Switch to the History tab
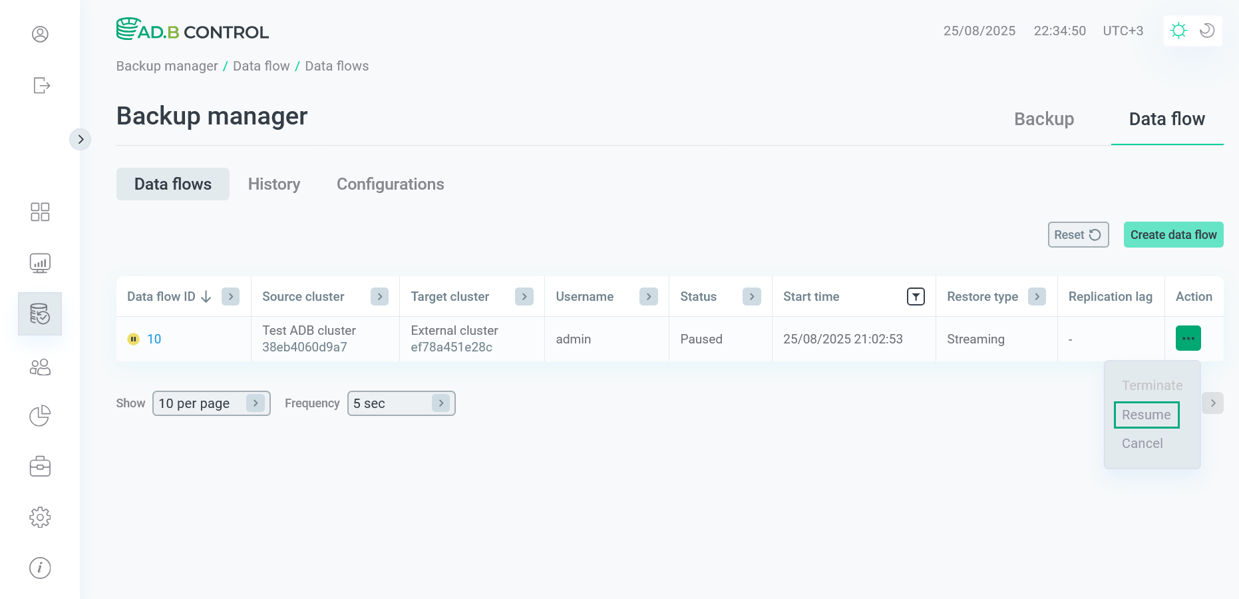Viewport: 1239px width, 599px height. pos(274,184)
